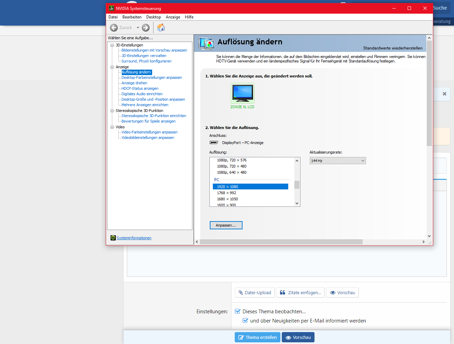Click the Back arrow icon in toolbar
The width and height of the screenshot is (454, 344).
(x=114, y=28)
